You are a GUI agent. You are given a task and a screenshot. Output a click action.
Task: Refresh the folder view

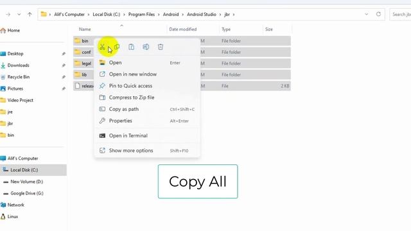coord(378,14)
